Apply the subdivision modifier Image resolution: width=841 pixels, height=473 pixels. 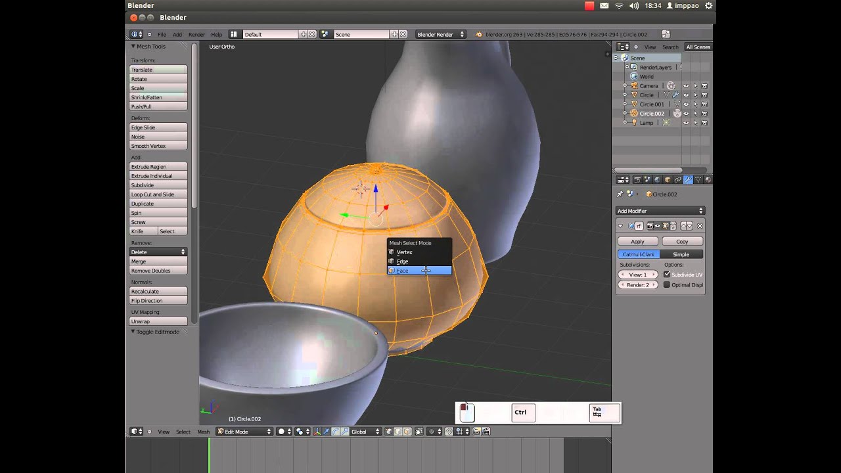point(637,242)
